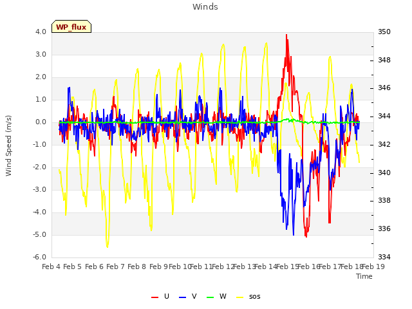
Task: Click the WP_flux annotation label
Action: (x=71, y=26)
